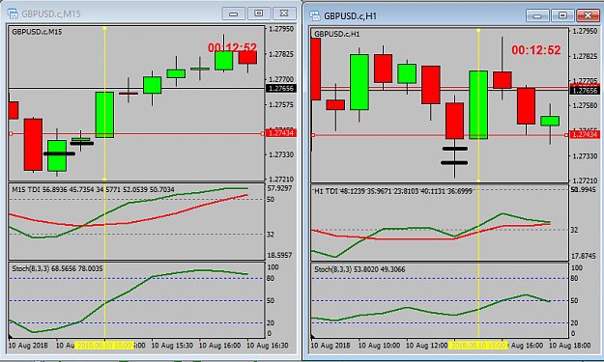This screenshot has width=604, height=362.
Task: Click 10 Aug 18:00 on H1 time axis
Action: coord(569,346)
